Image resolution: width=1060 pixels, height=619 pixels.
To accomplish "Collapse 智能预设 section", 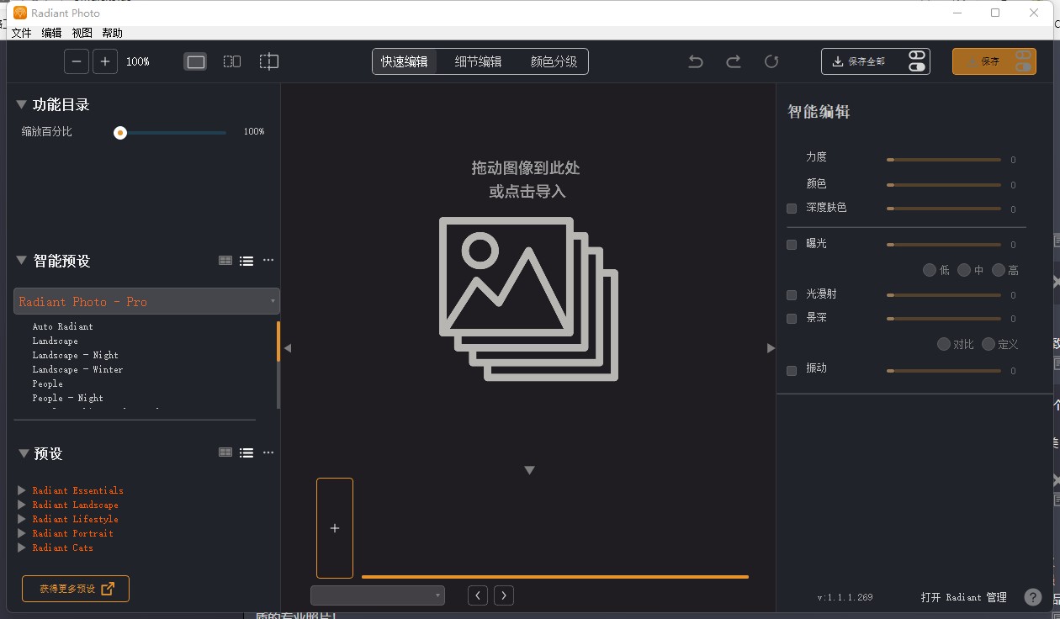I will (21, 261).
